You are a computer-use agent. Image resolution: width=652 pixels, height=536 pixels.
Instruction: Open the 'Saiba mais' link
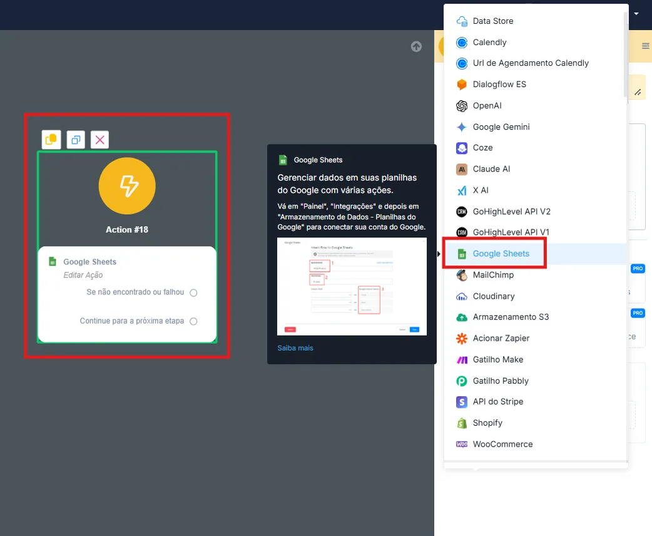pyautogui.click(x=295, y=348)
